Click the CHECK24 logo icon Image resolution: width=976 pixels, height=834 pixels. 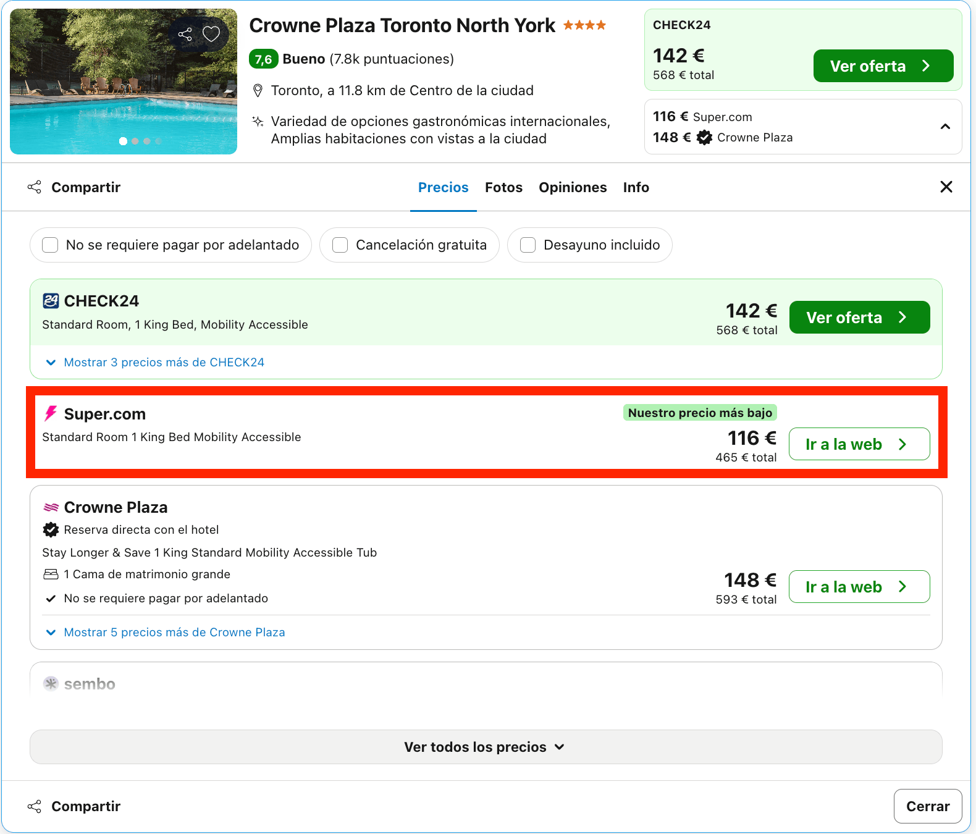(x=51, y=301)
